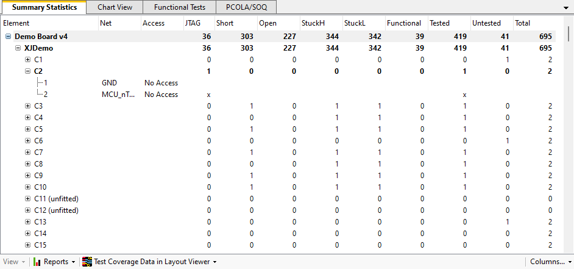Switch to the Chart View tab
Screen dimensions: 574x269
[115, 7]
